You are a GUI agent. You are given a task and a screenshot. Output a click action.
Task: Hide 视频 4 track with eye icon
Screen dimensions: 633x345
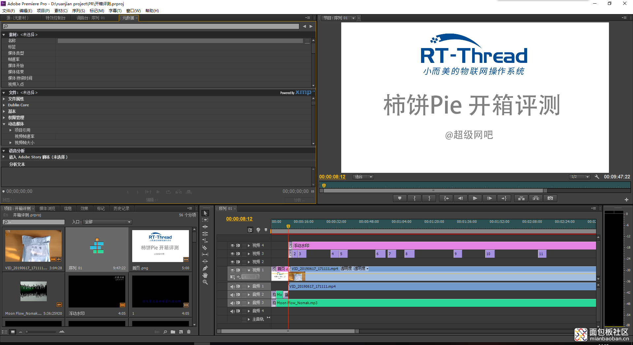click(x=232, y=246)
